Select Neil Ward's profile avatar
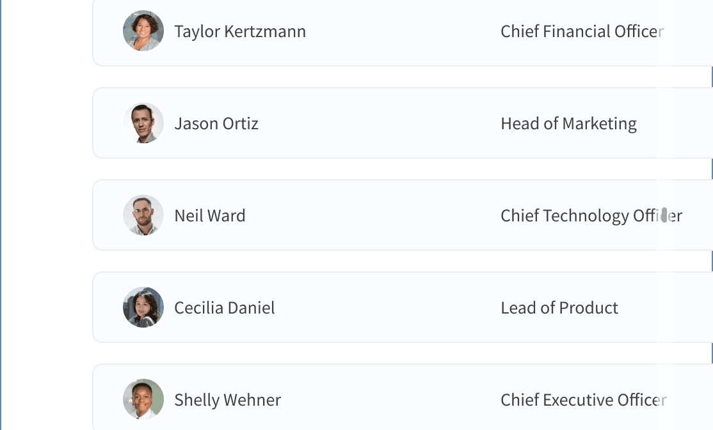This screenshot has height=430, width=713. [x=143, y=215]
